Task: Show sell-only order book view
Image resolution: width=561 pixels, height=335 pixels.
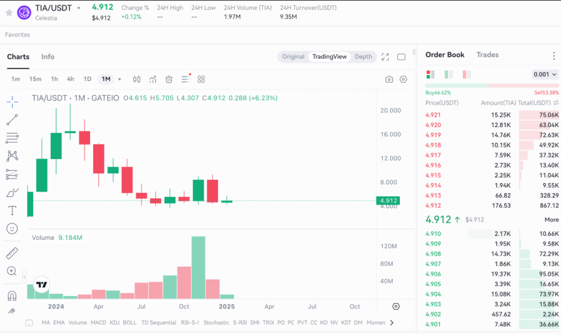Action: pos(466,74)
